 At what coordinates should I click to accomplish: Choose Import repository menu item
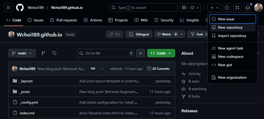pos(233,36)
